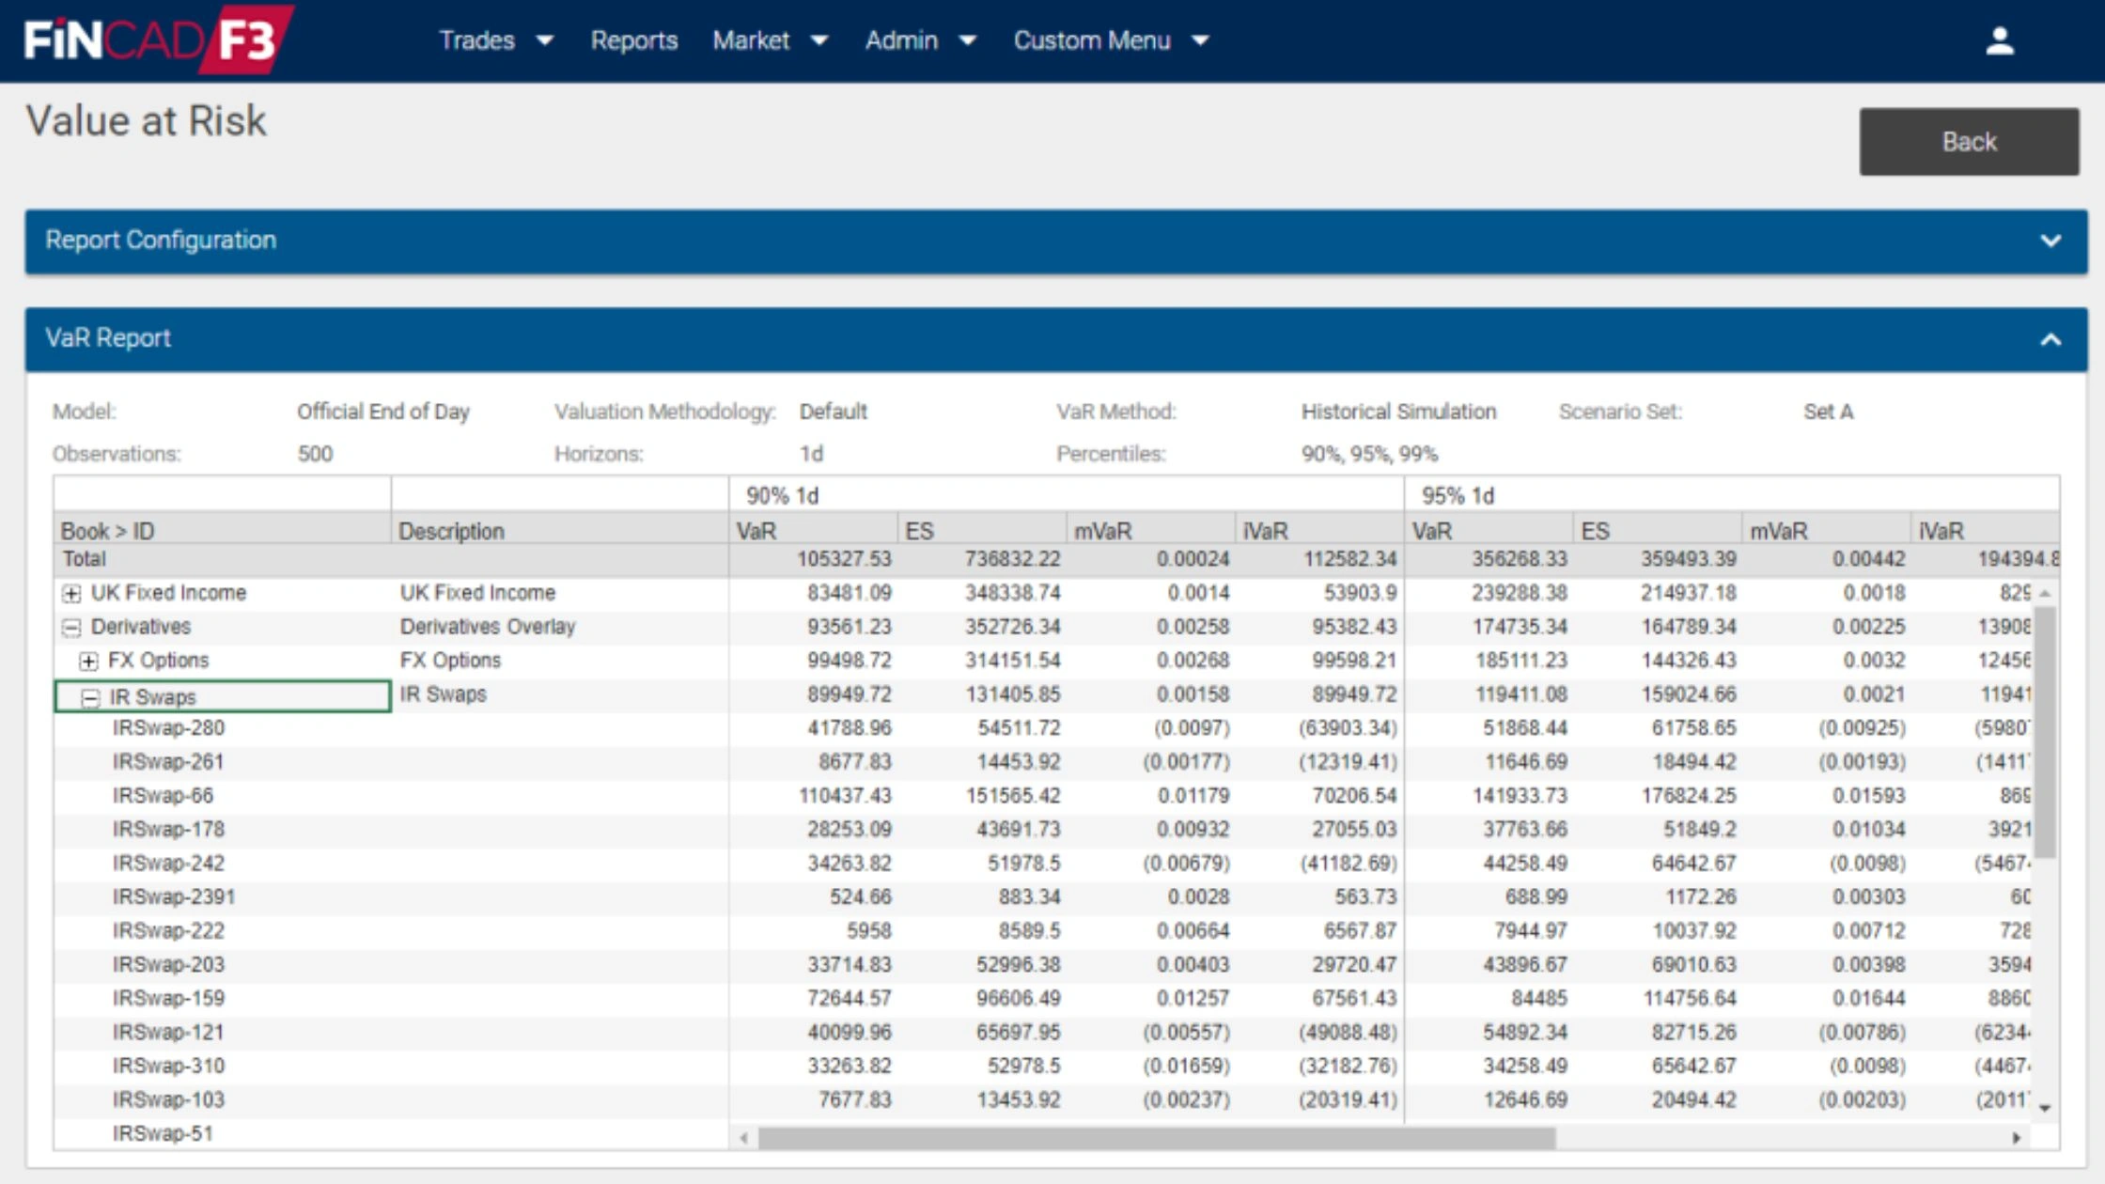Click the user profile icon
This screenshot has height=1184, width=2105.
1999,40
